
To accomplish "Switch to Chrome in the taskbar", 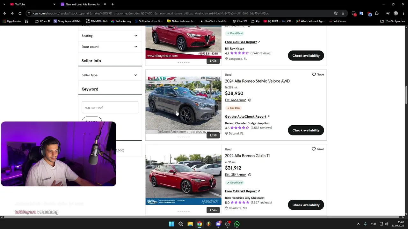I will (x=199, y=224).
